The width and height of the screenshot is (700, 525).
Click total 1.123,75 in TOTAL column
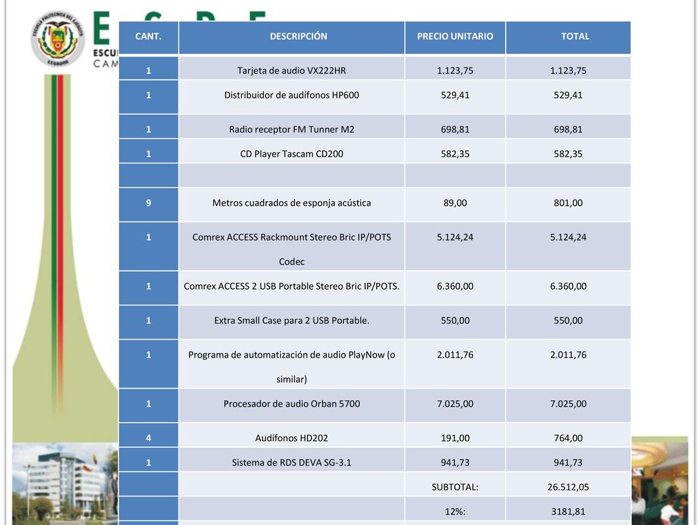(x=568, y=70)
